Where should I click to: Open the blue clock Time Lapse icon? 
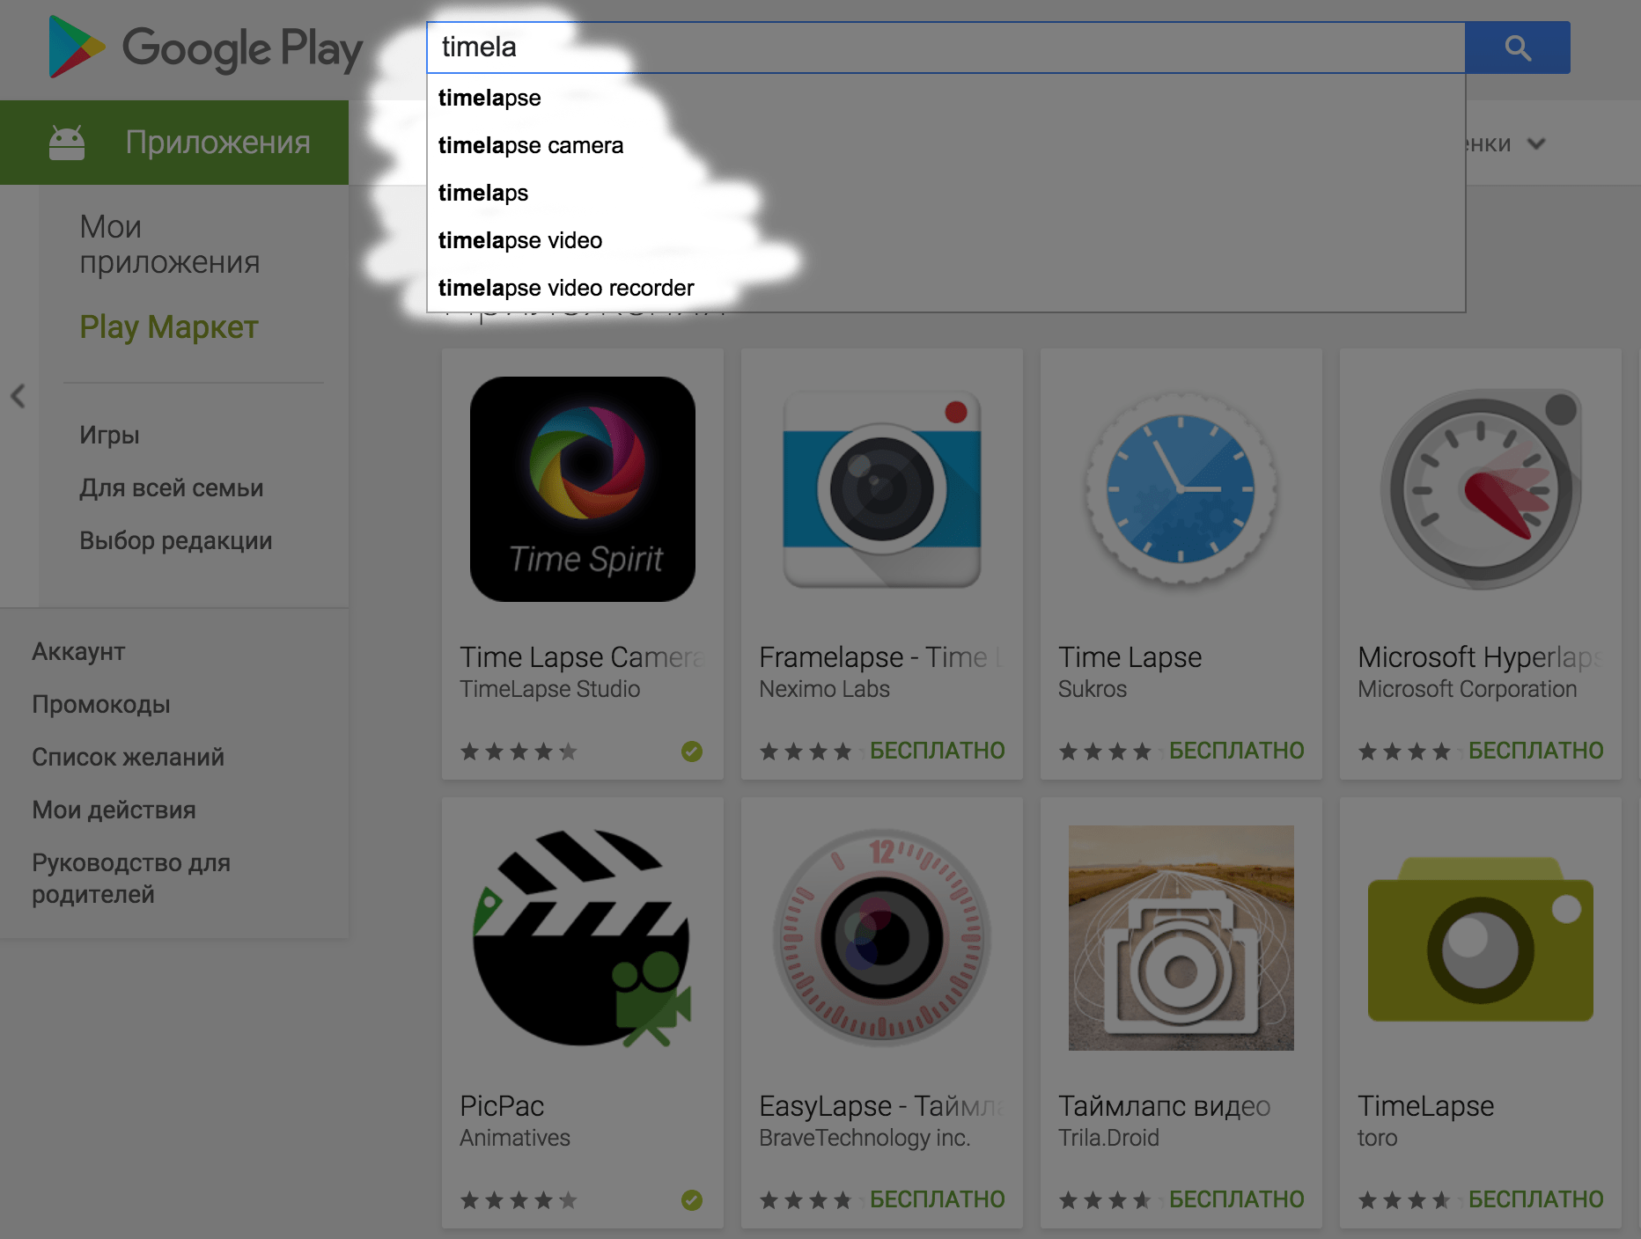click(1181, 489)
